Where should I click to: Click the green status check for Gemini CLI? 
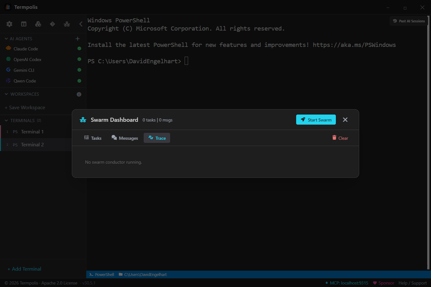tap(79, 70)
